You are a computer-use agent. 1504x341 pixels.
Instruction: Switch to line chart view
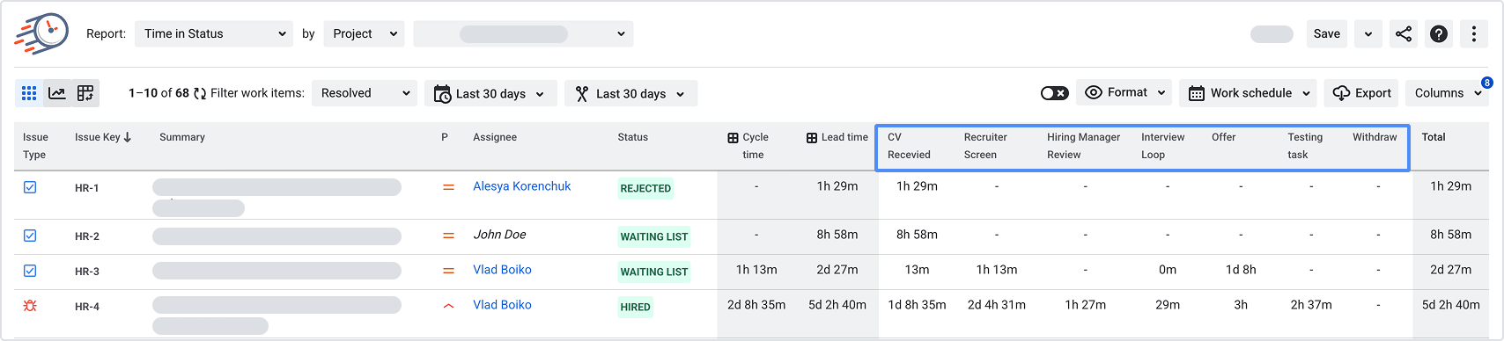[57, 93]
